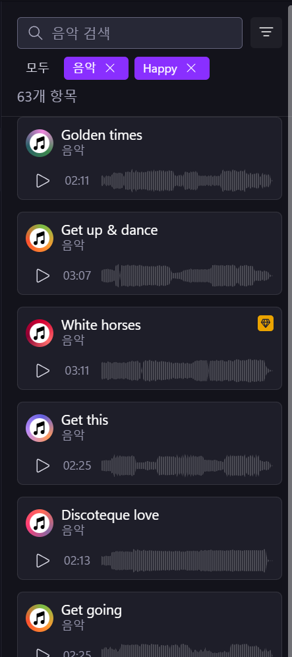
Task: Click the Get this purple music icon
Action: click(40, 428)
